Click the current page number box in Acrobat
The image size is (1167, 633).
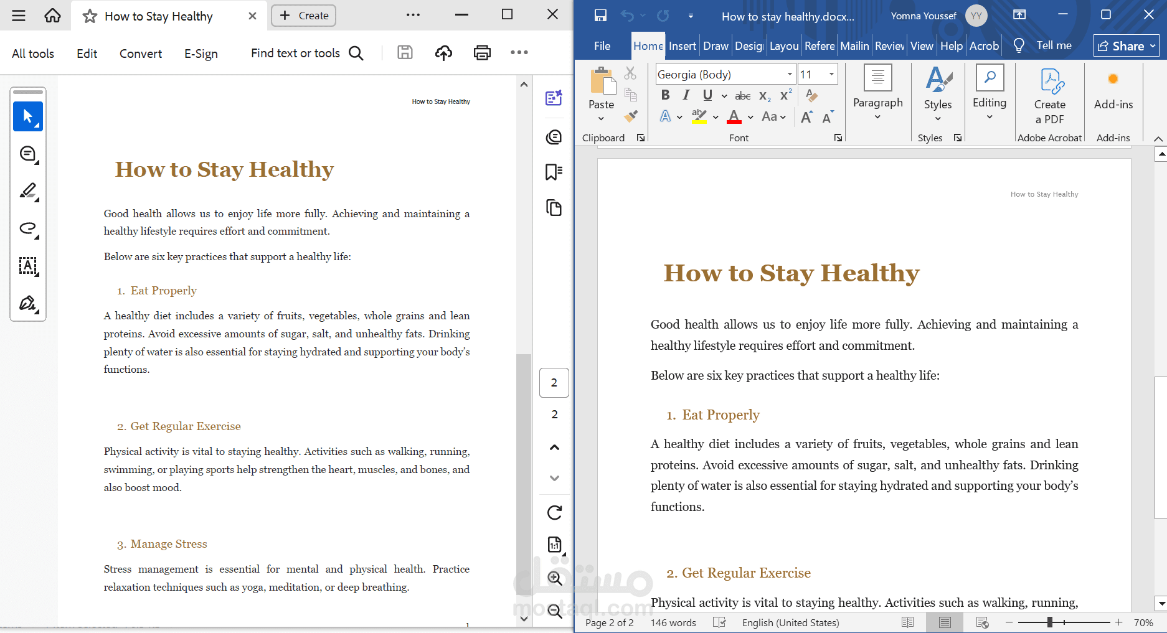coord(554,383)
